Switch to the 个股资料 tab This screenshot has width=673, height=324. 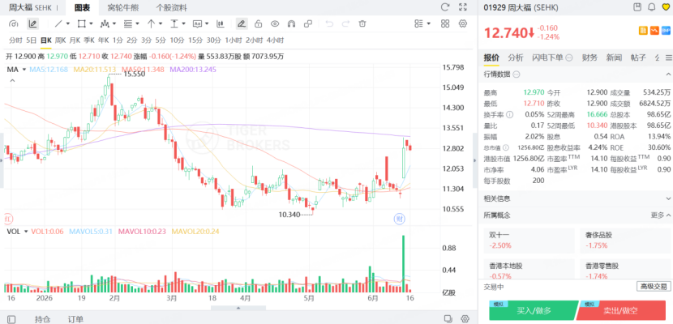[x=171, y=8]
